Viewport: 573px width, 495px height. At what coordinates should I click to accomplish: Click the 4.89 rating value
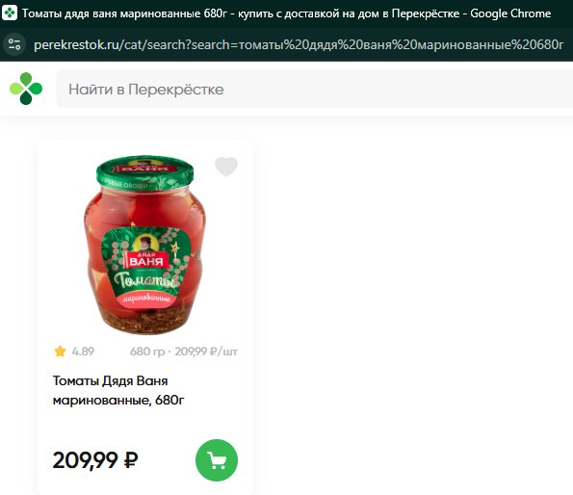[x=83, y=352]
